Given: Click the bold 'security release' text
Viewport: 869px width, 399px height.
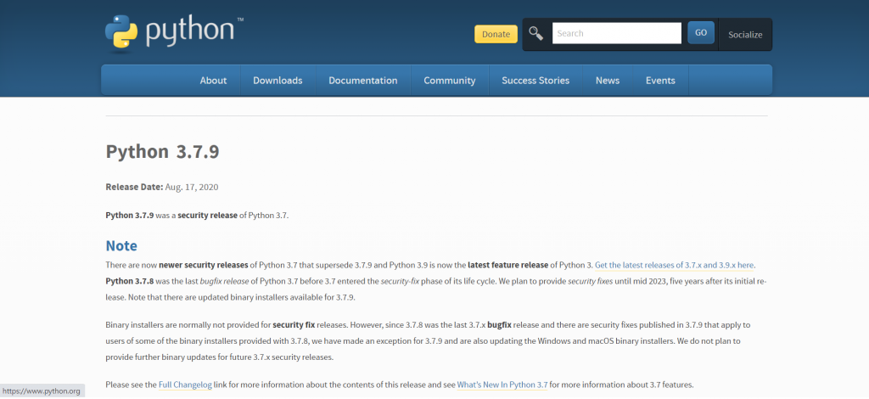Looking at the screenshot, I should (x=207, y=215).
